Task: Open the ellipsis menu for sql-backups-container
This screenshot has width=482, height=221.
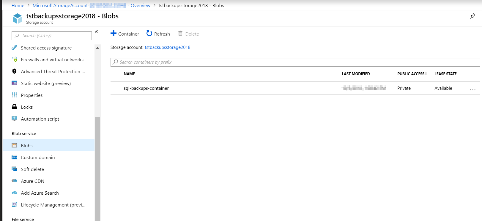Action: pyautogui.click(x=473, y=90)
